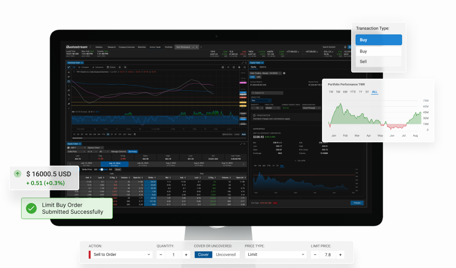Screen dimensions: 456x268
Task: Open MSFT symbol dropdown in options panel
Action: pyautogui.click(x=76, y=148)
